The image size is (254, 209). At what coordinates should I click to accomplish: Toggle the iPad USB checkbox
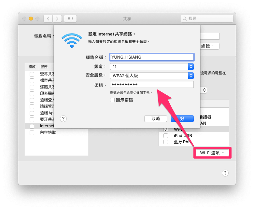[166, 135]
